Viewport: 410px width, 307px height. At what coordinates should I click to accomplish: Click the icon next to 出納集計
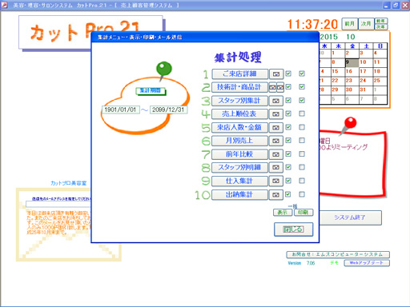[x=276, y=195]
